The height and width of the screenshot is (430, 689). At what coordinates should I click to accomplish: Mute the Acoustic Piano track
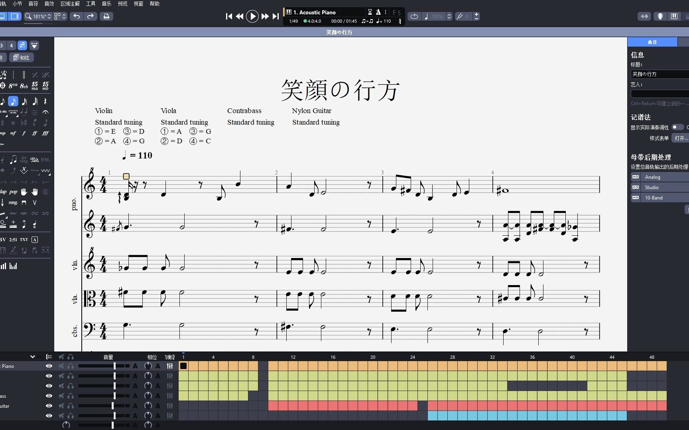(x=61, y=366)
